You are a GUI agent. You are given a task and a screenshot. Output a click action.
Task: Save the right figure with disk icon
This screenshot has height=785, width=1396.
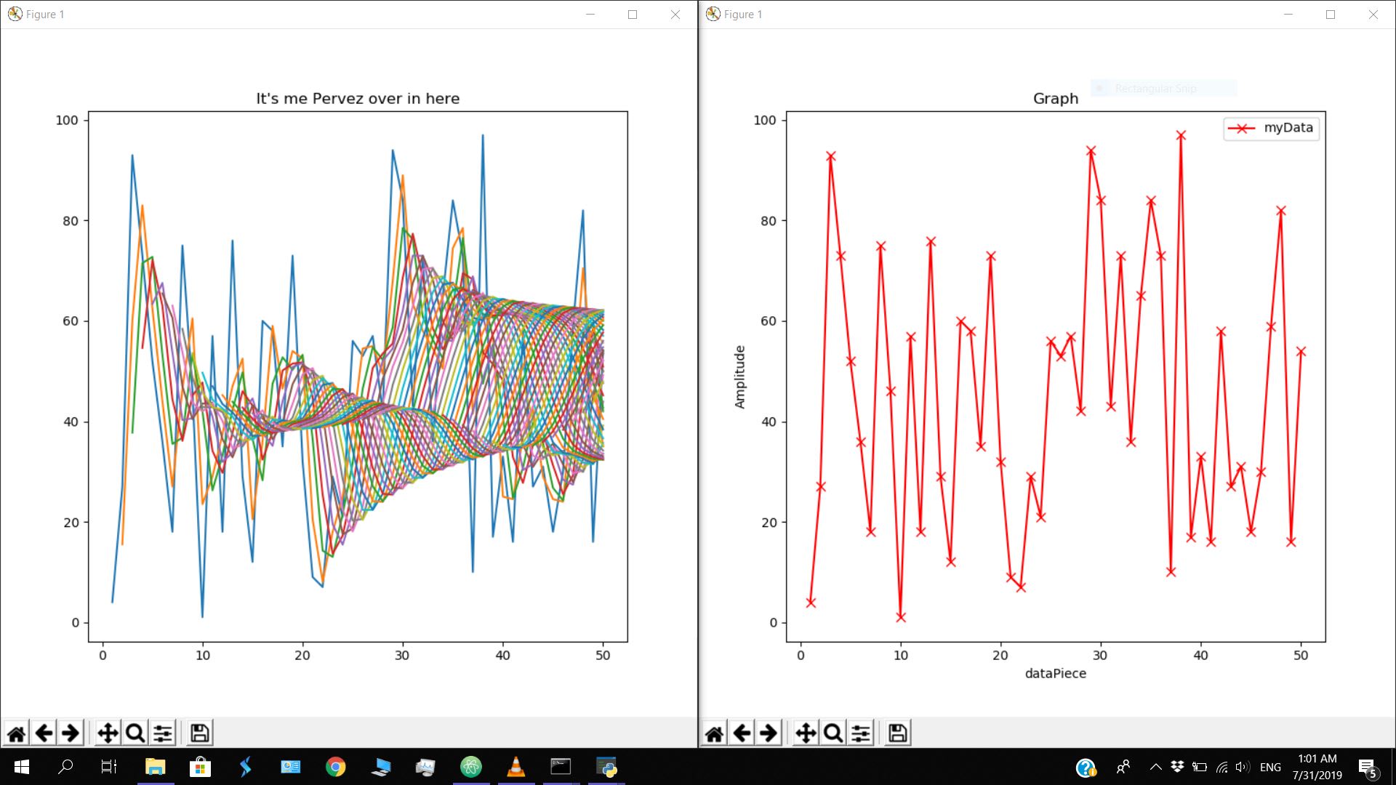(x=897, y=733)
